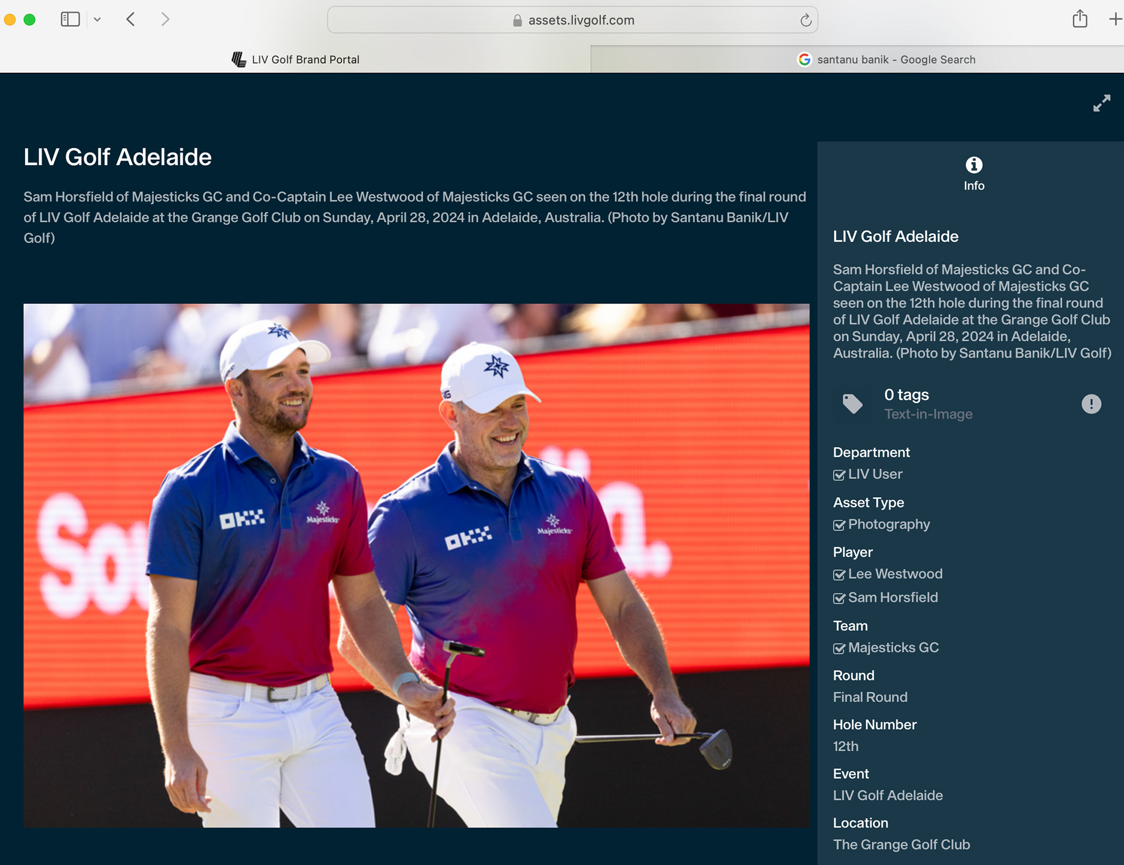
Task: Toggle the Majesticks GC team checkbox
Action: (839, 648)
